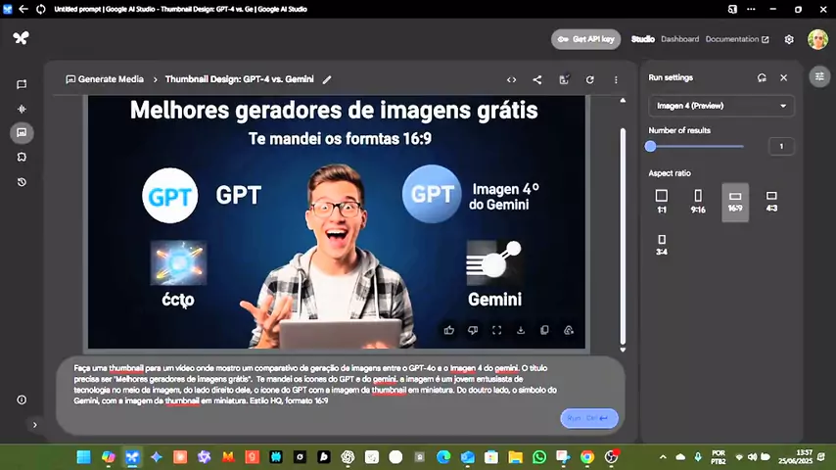Set aspect ratio to 4:3

[x=771, y=201]
